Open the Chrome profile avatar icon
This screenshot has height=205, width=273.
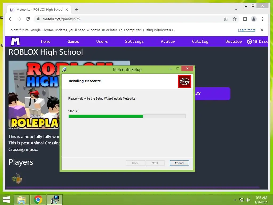click(254, 19)
